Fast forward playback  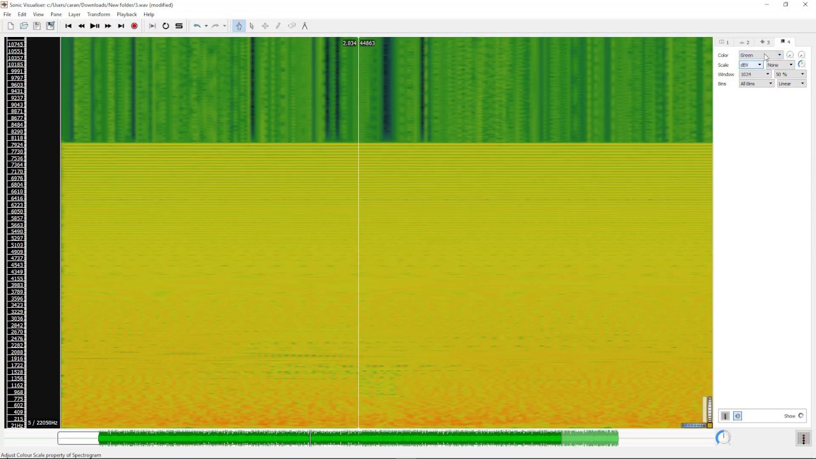(x=108, y=26)
